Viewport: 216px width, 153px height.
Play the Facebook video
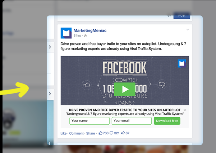125,89
